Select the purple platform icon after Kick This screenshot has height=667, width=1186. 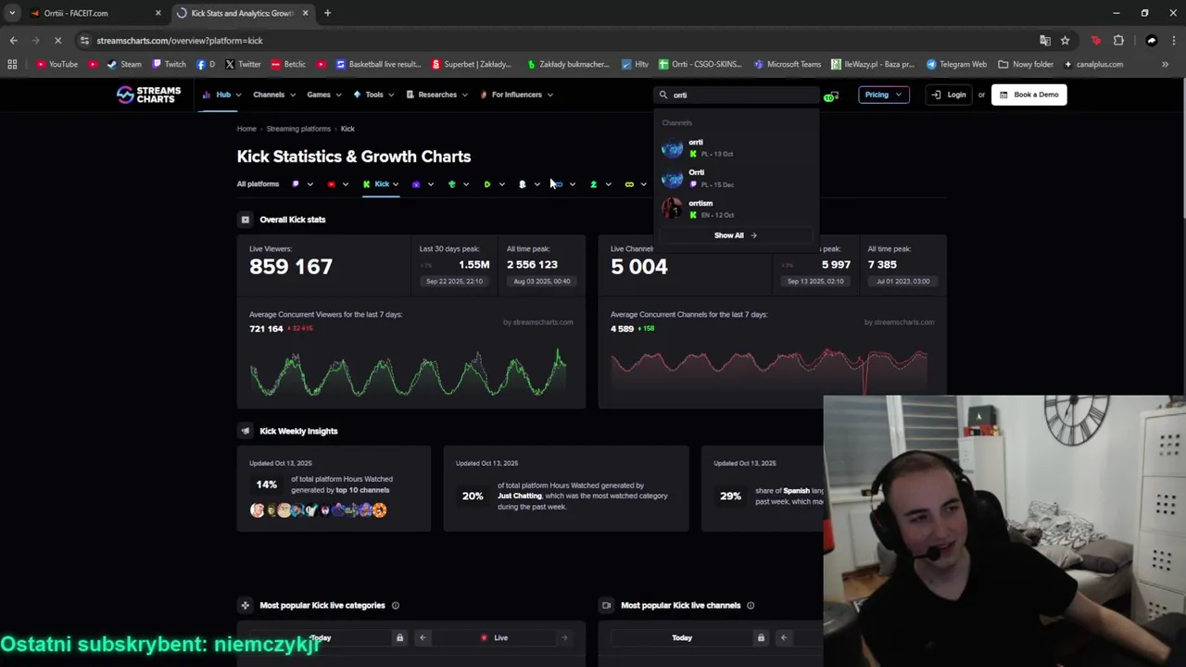416,184
